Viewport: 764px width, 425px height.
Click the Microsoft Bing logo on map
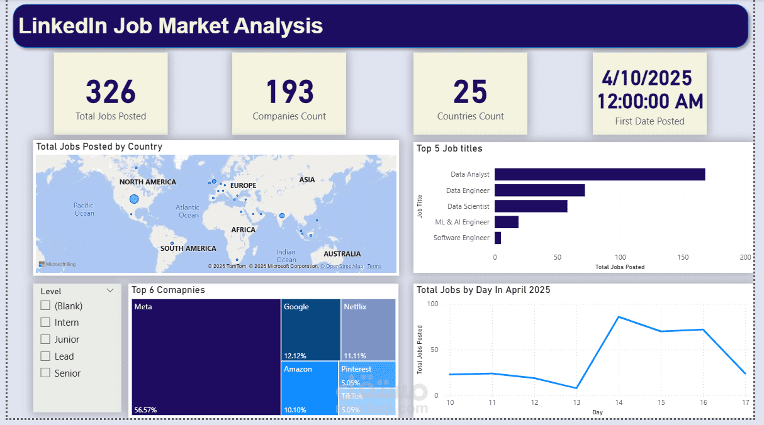57,265
